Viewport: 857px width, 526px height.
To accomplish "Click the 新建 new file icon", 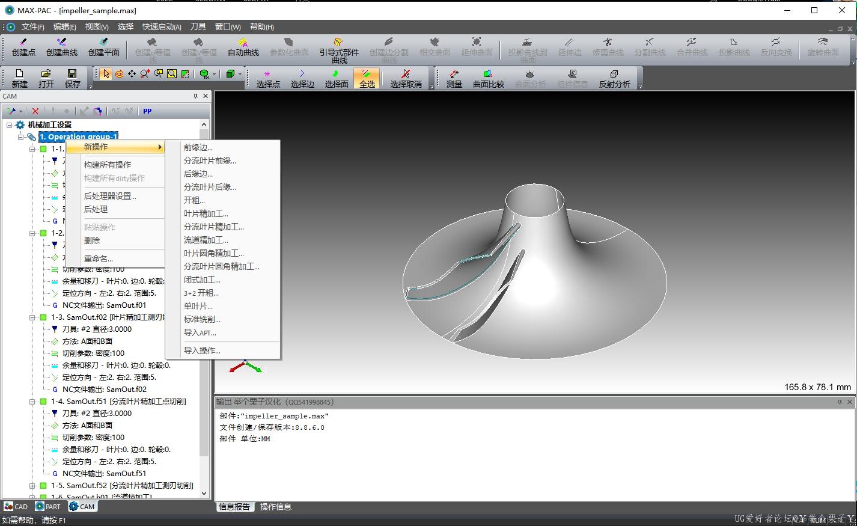I will 20,79.
